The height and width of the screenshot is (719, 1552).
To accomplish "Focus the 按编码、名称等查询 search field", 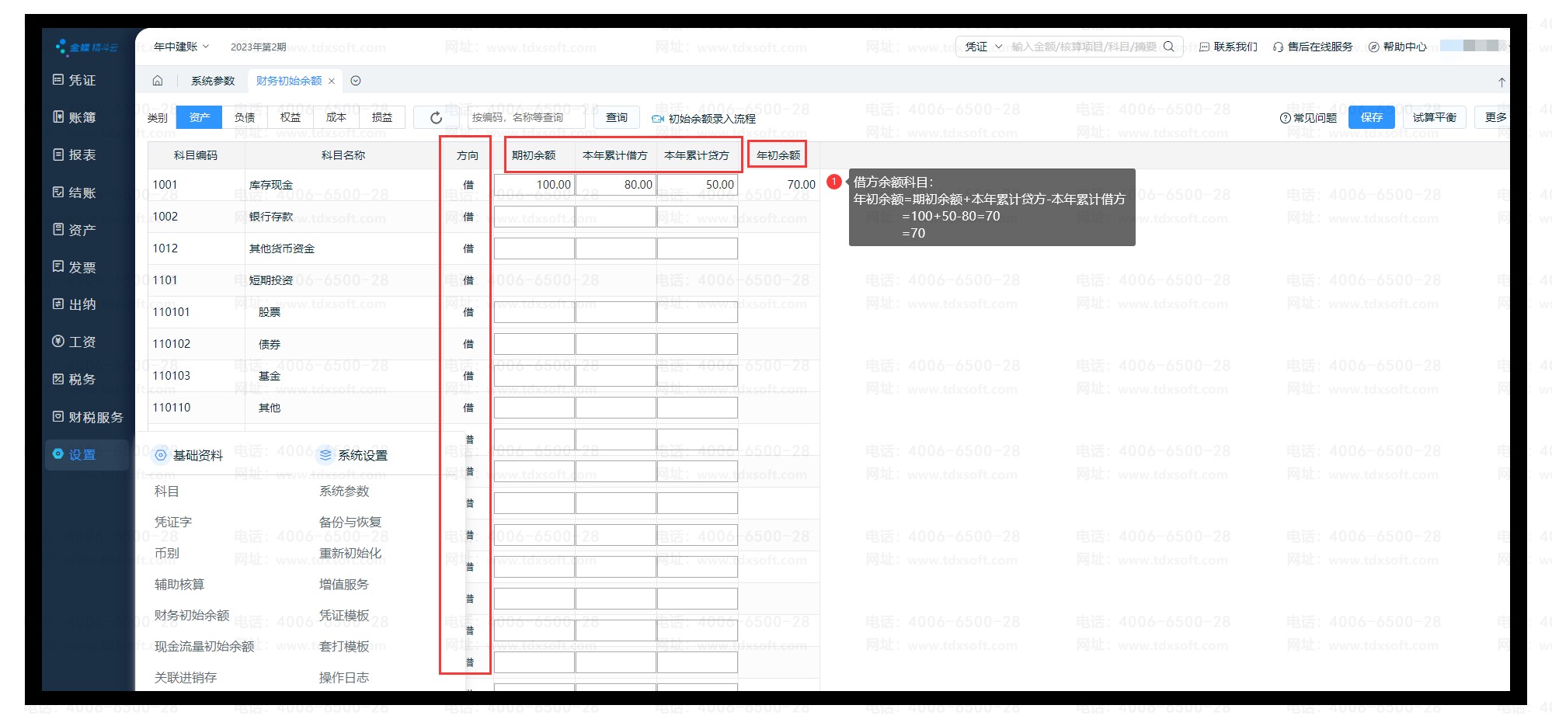I will click(x=527, y=117).
